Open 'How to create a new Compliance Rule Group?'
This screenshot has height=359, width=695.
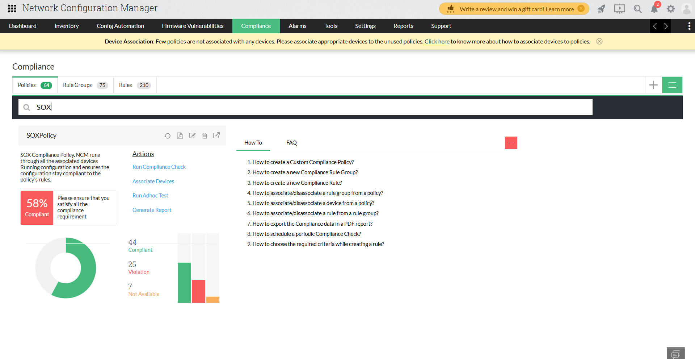[305, 172]
